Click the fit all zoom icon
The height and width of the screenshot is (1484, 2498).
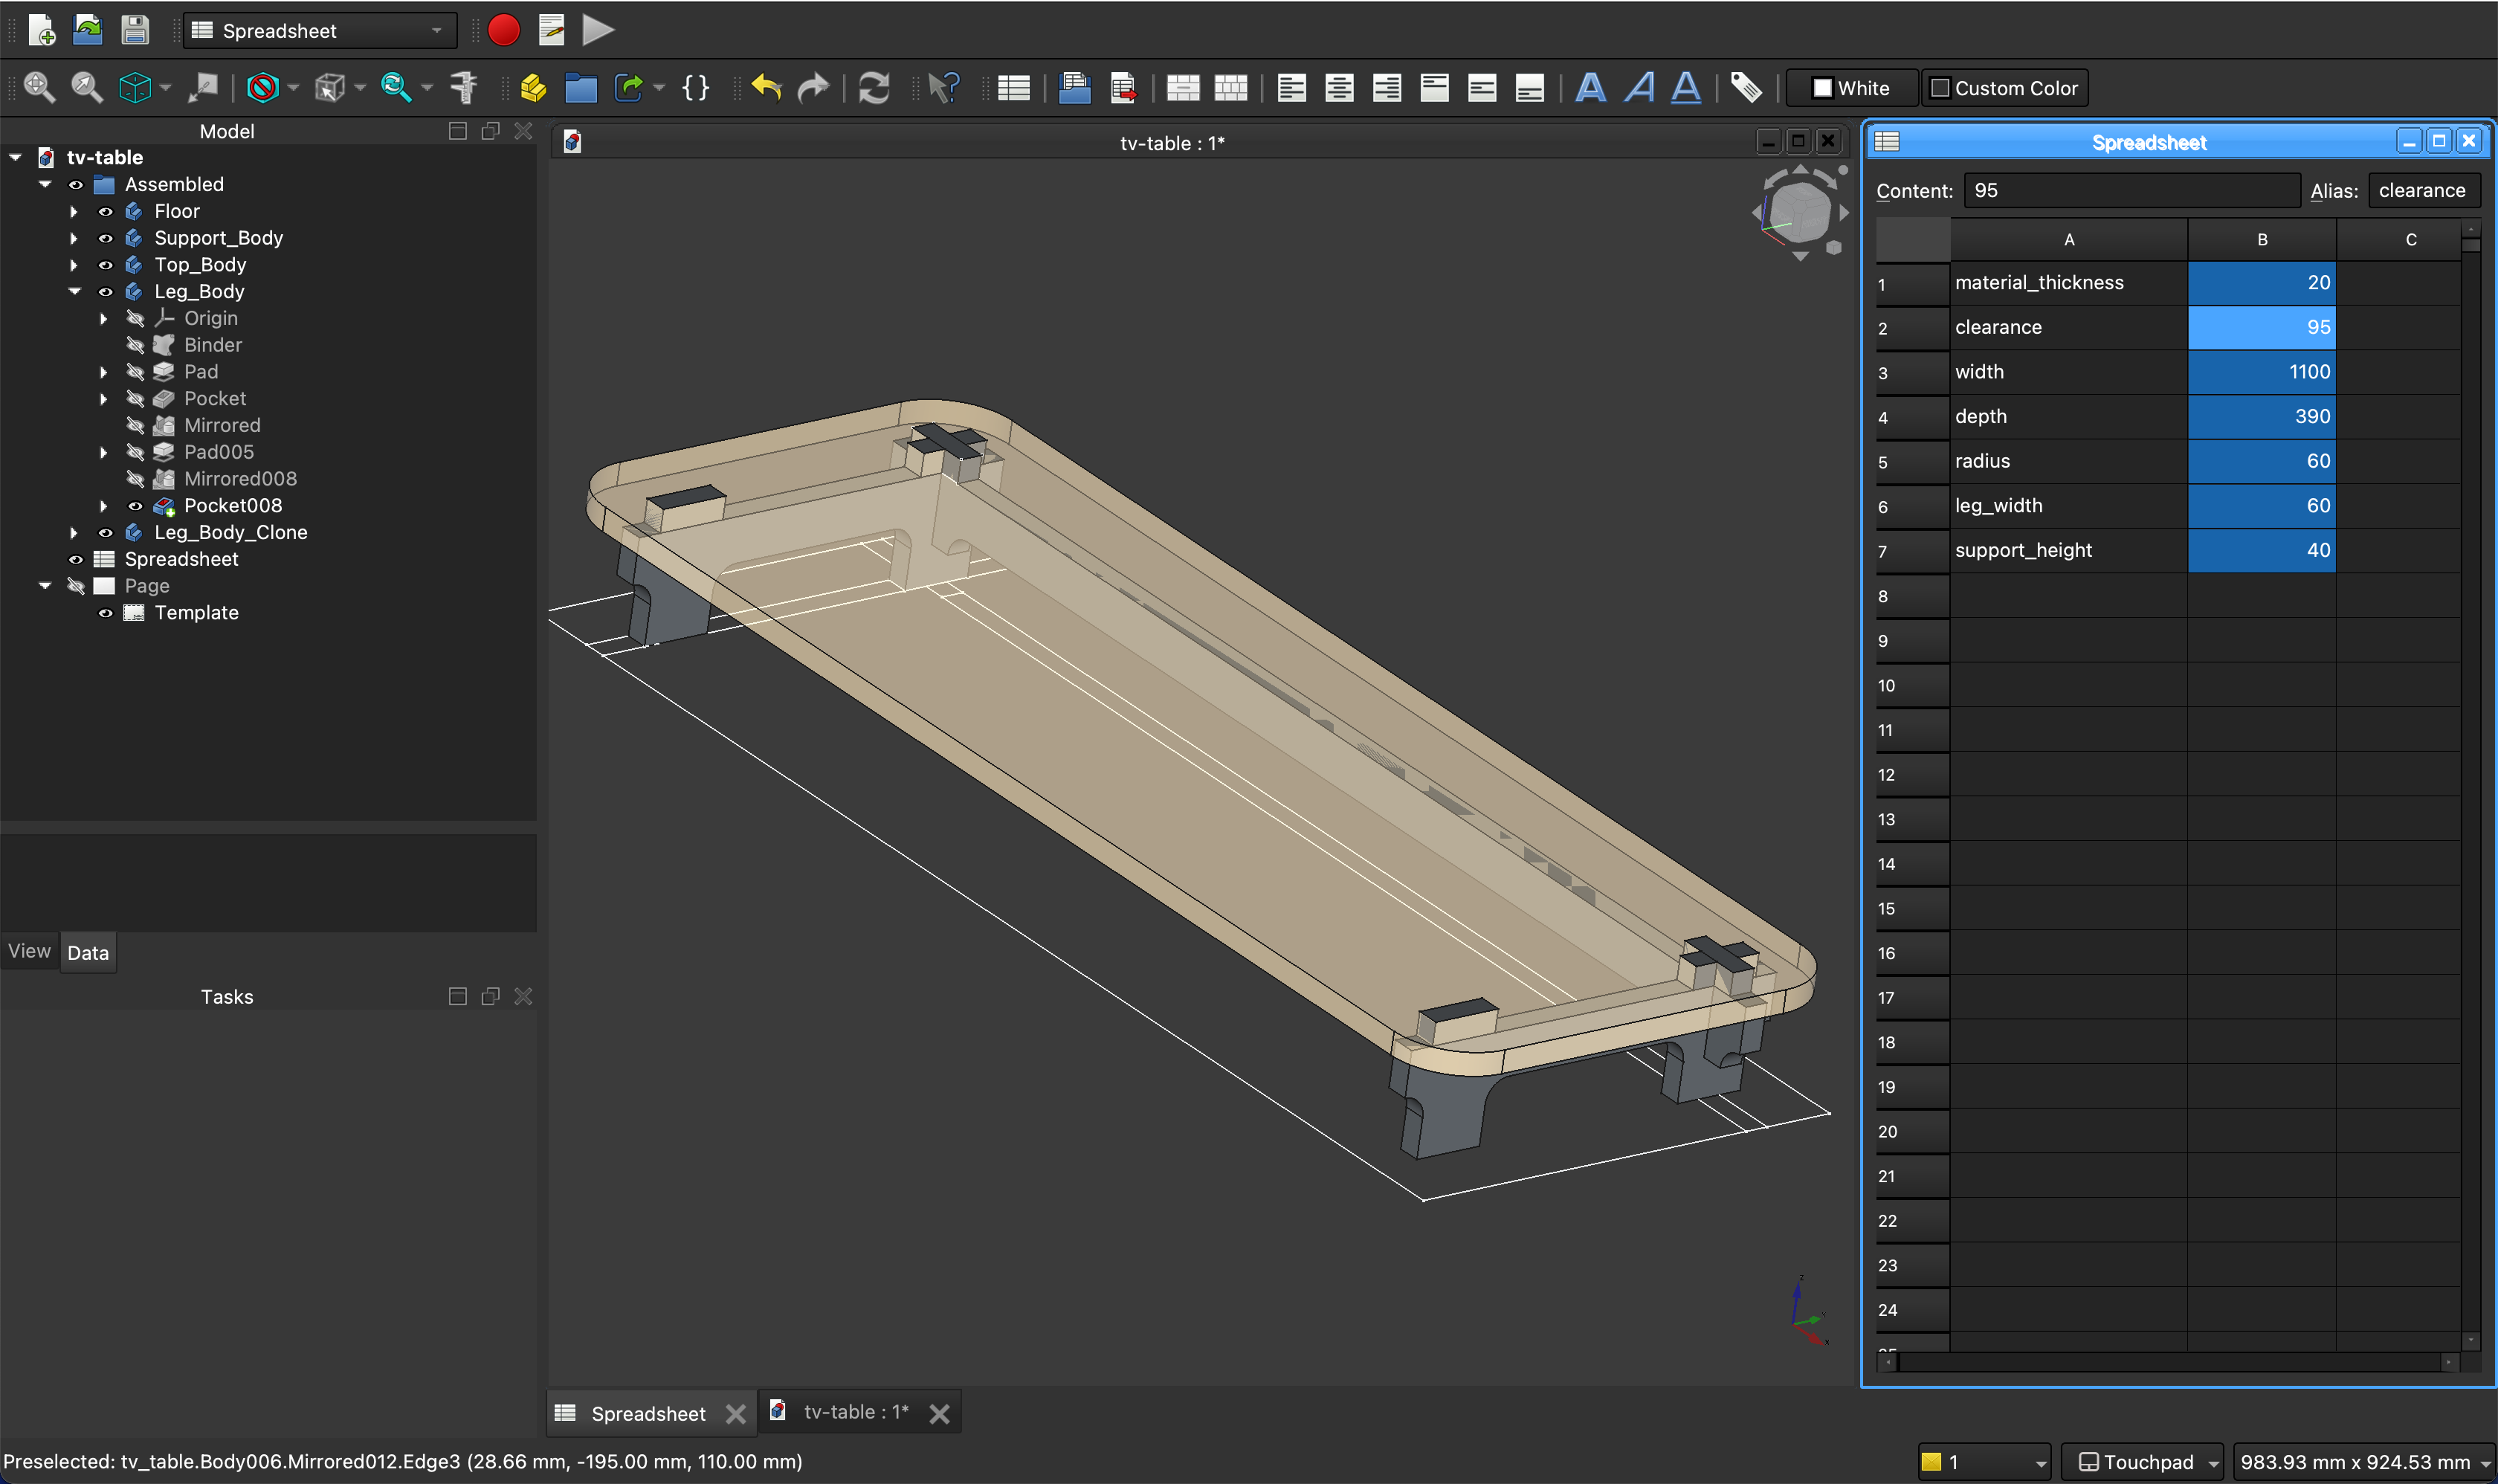(x=39, y=88)
